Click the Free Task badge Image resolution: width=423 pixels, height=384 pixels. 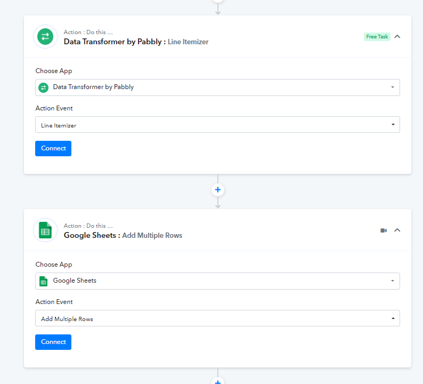[377, 37]
